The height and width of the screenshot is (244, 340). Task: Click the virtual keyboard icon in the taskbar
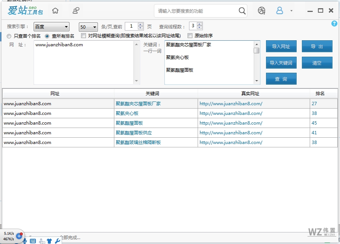tap(33, 241)
